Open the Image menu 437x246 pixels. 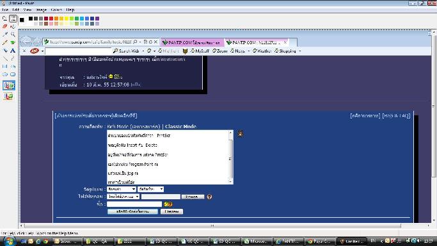click(42, 10)
